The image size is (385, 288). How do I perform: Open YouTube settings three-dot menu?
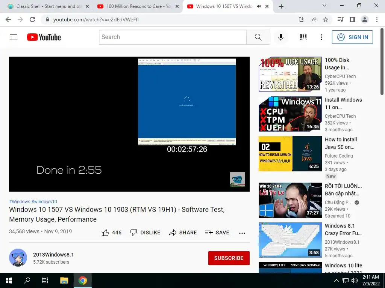pos(321,37)
